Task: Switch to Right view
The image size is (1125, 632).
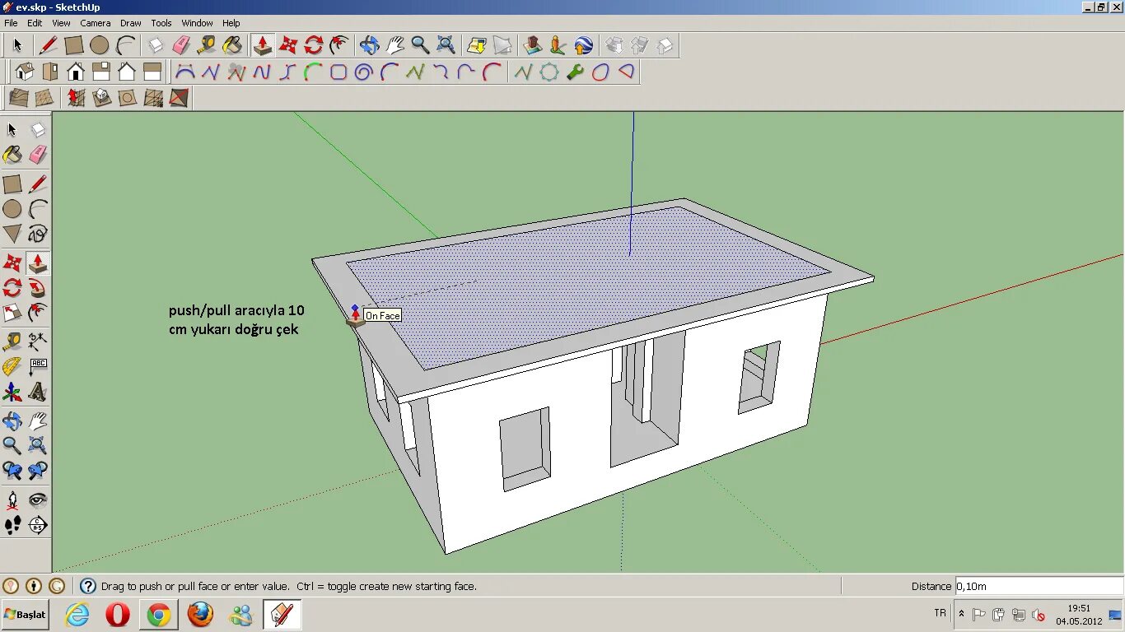Action: (101, 72)
